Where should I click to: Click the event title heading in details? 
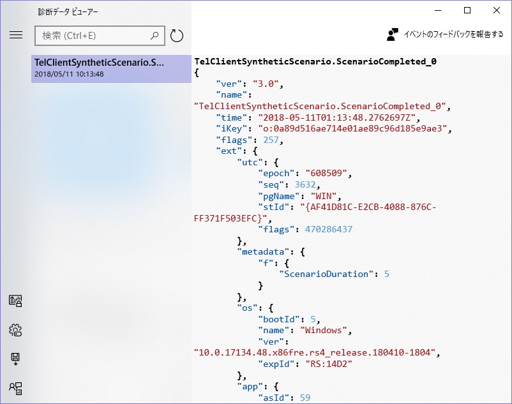coord(315,61)
